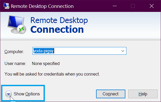Screen dimensions: 161x102
Task: Click the Computer: field label
Action: (x=14, y=52)
